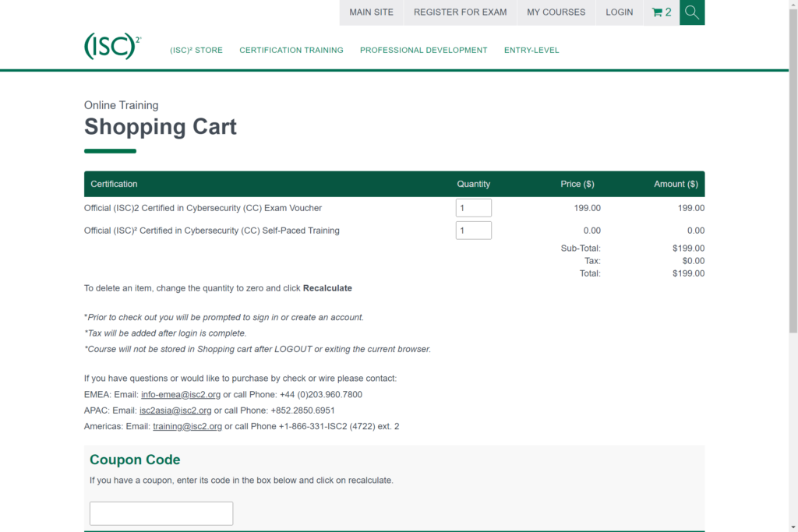Click the Exam Voucher price 199.00
The image size is (798, 532).
pyautogui.click(x=588, y=208)
